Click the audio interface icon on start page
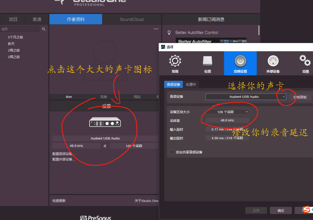313x220 pixels. (x=104, y=122)
